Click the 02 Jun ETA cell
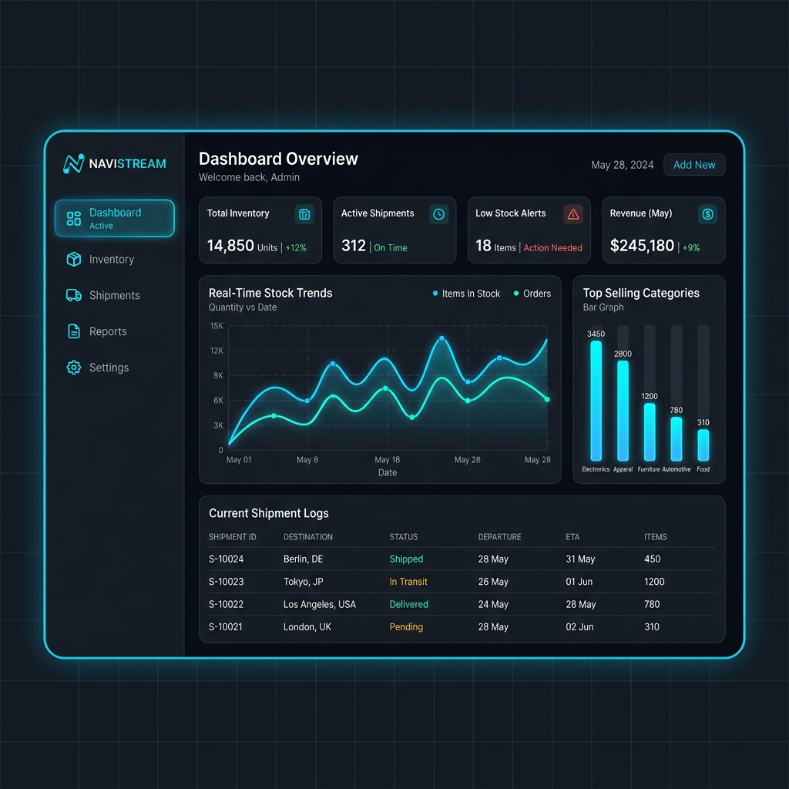This screenshot has width=789, height=789. pos(579,627)
